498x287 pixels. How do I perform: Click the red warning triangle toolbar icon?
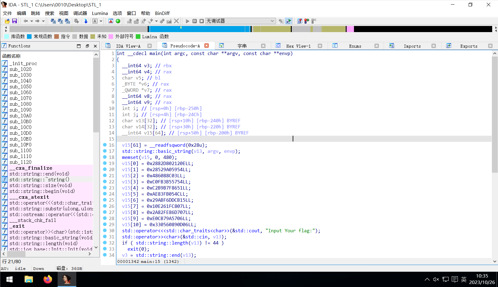pyautogui.click(x=111, y=21)
